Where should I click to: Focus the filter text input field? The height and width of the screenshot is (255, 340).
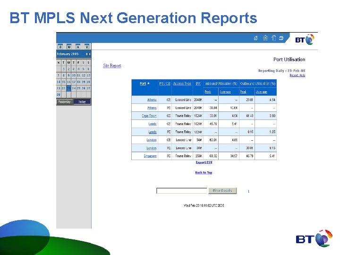tap(182, 191)
